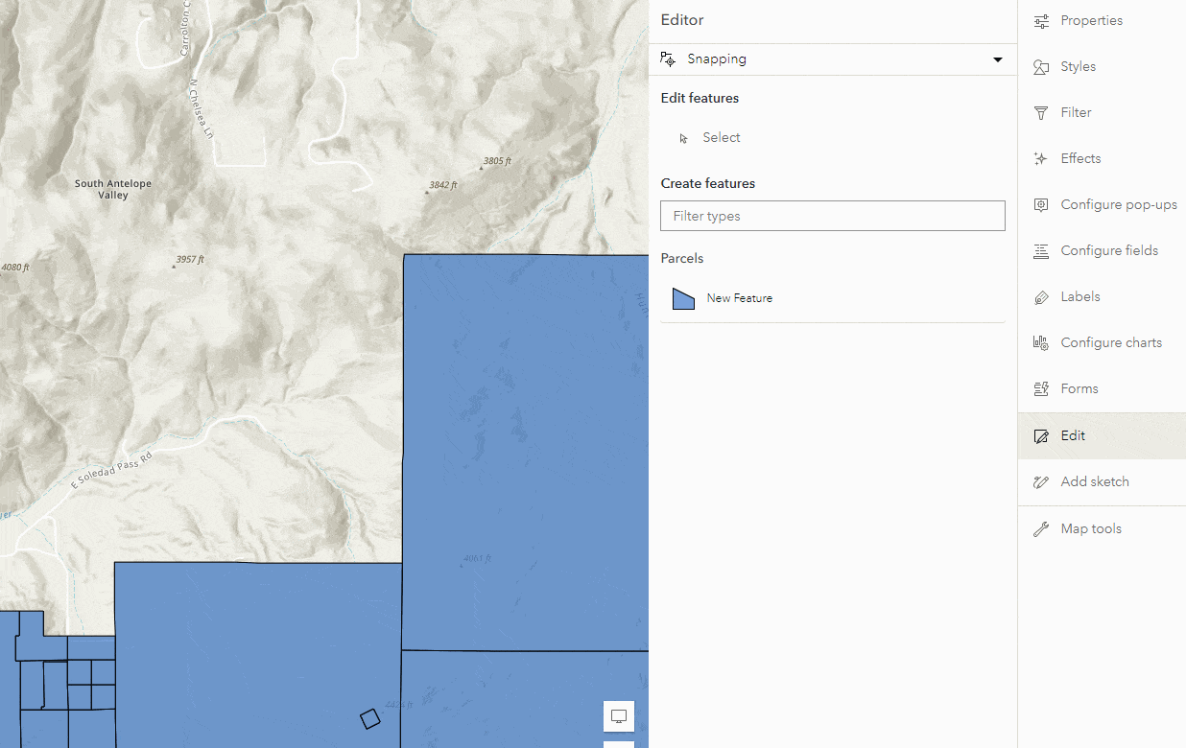Image resolution: width=1186 pixels, height=748 pixels.
Task: Expand the Snapping settings section
Action: click(x=716, y=58)
